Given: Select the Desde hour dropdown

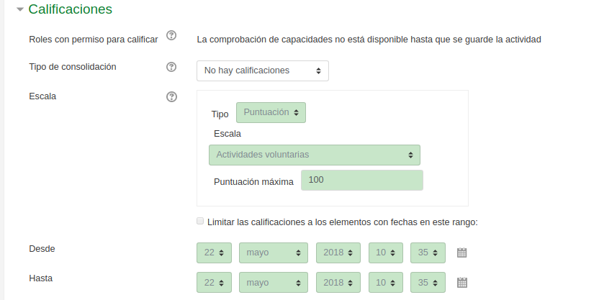Looking at the screenshot, I should (385, 253).
